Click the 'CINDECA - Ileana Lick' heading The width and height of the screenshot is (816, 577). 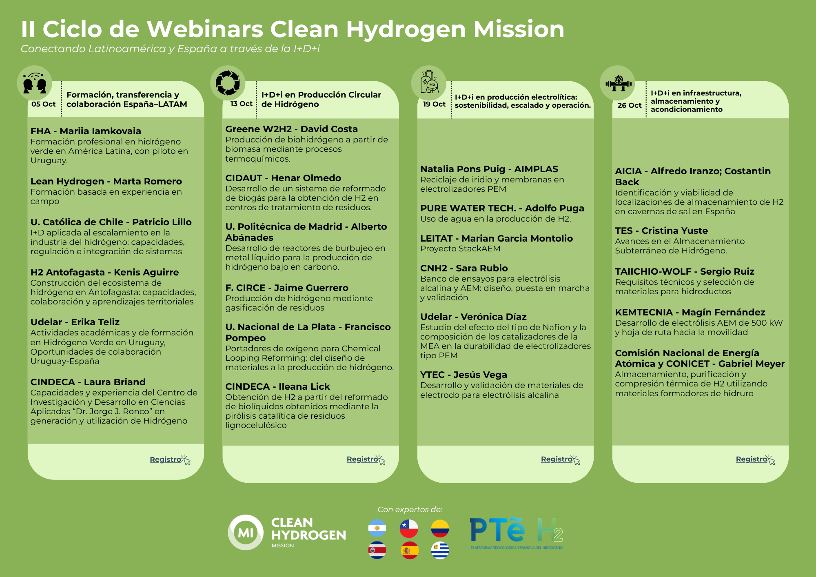[x=278, y=386]
